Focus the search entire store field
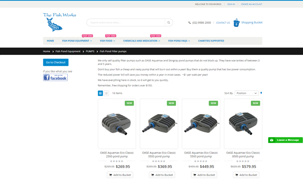 coord(126,22)
